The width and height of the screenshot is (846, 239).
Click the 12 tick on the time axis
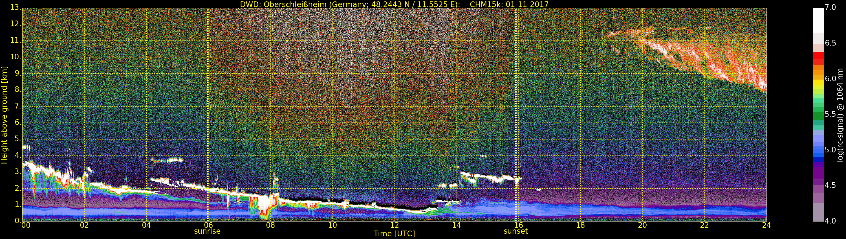(395, 225)
